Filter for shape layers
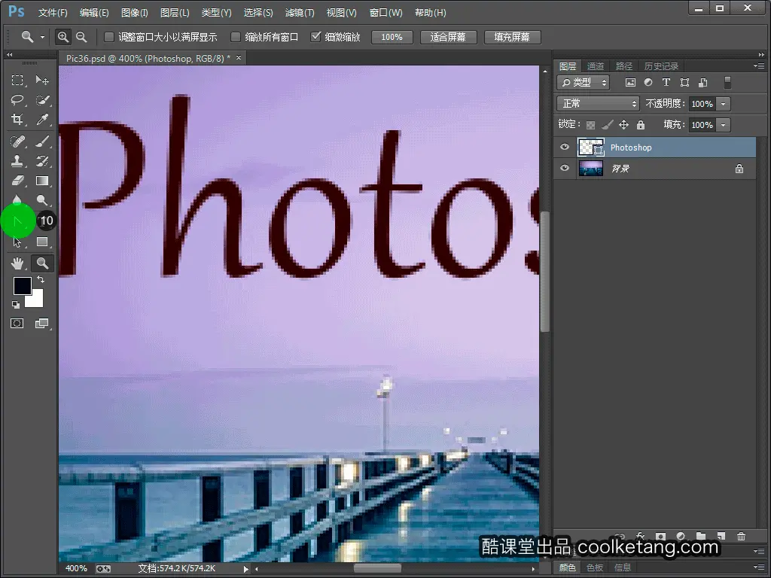The image size is (771, 578). (684, 83)
